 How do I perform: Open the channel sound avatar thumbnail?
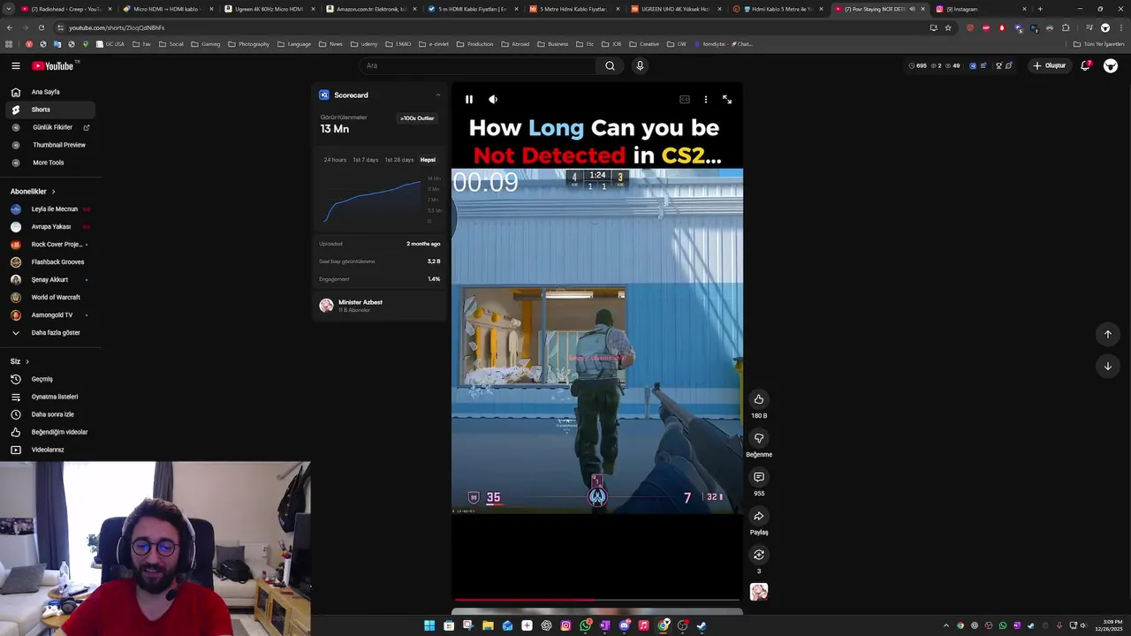pyautogui.click(x=758, y=592)
